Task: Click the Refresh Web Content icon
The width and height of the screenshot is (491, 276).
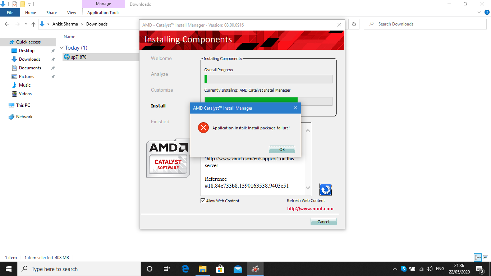Action: click(x=325, y=189)
